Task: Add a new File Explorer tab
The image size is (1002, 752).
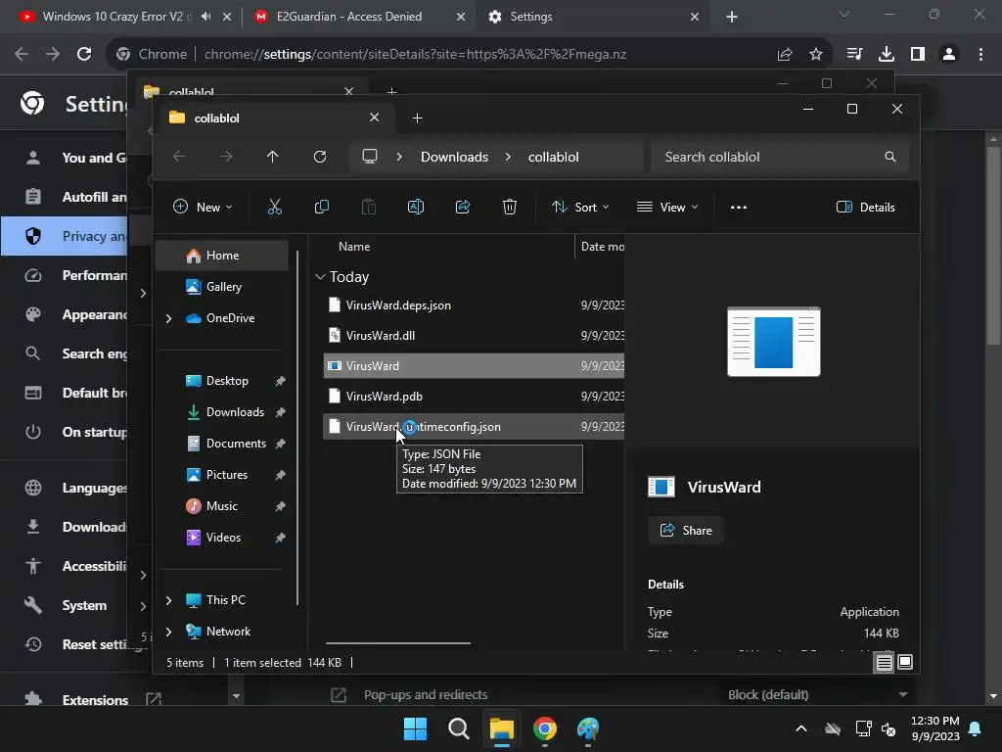Action: [417, 117]
